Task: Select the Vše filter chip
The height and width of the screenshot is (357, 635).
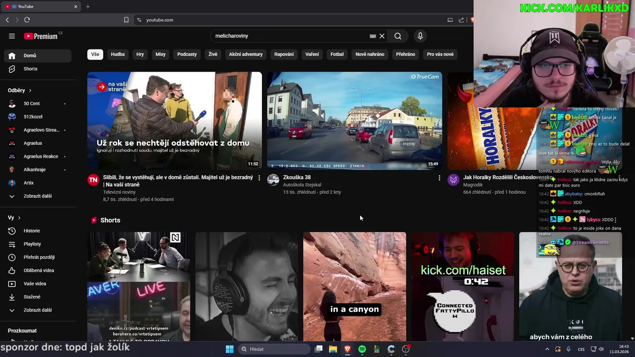Action: (x=95, y=54)
